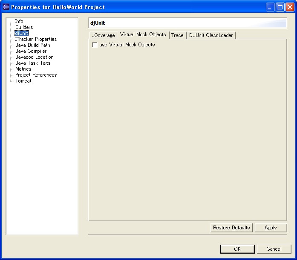Open the Trace tab
297x260 pixels.
tap(177, 35)
